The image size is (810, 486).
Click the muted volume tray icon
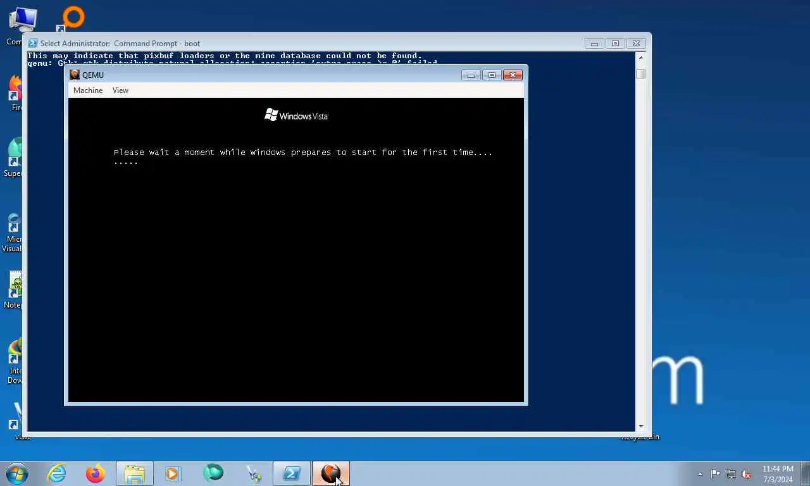746,474
